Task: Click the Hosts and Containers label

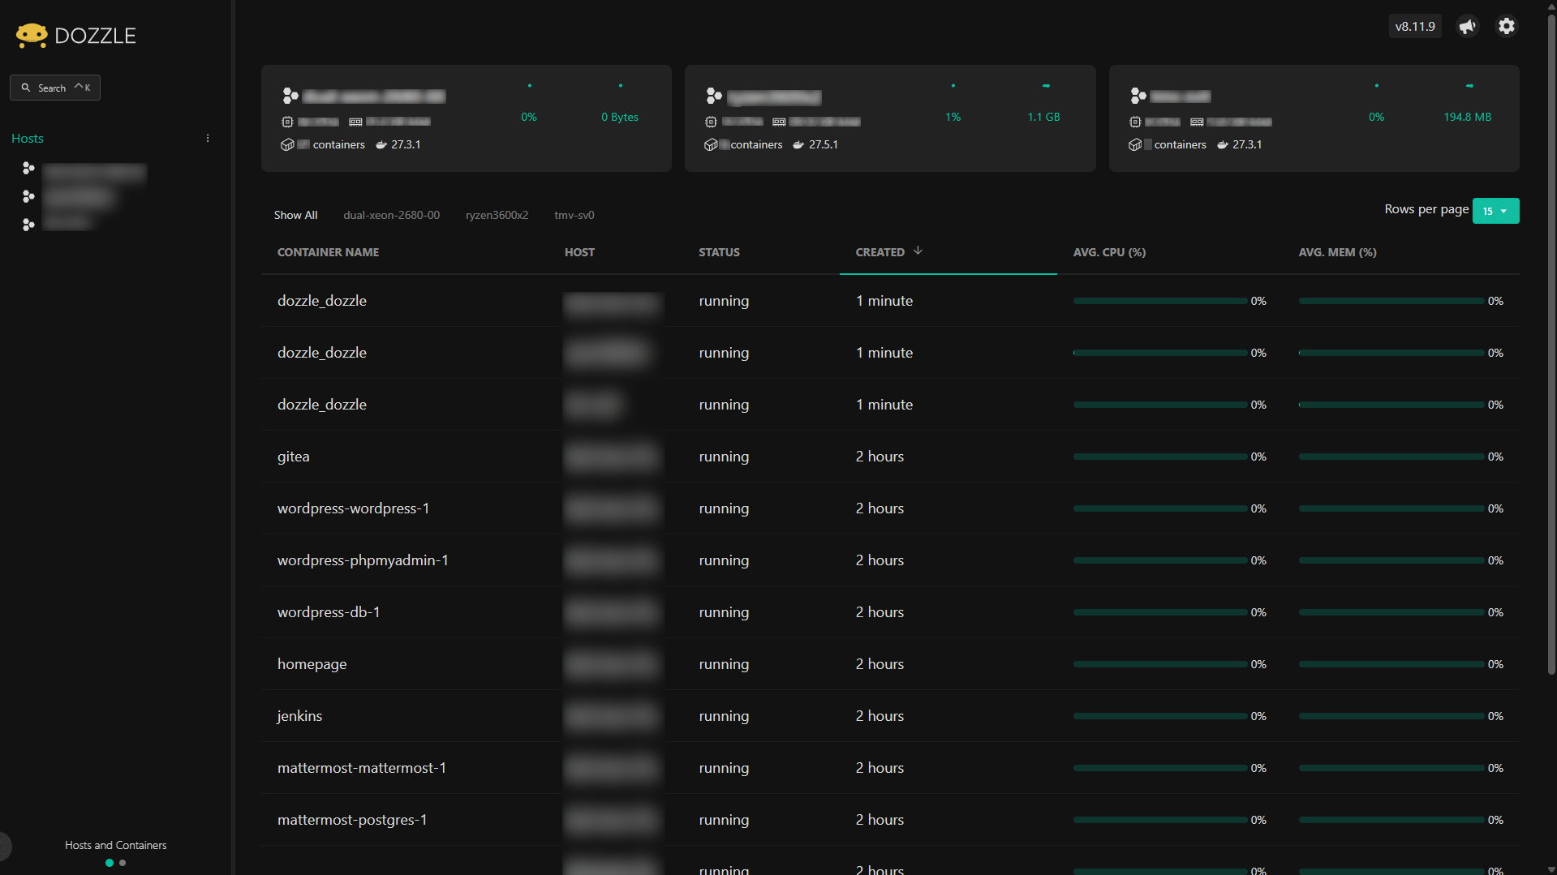Action: pos(115,845)
